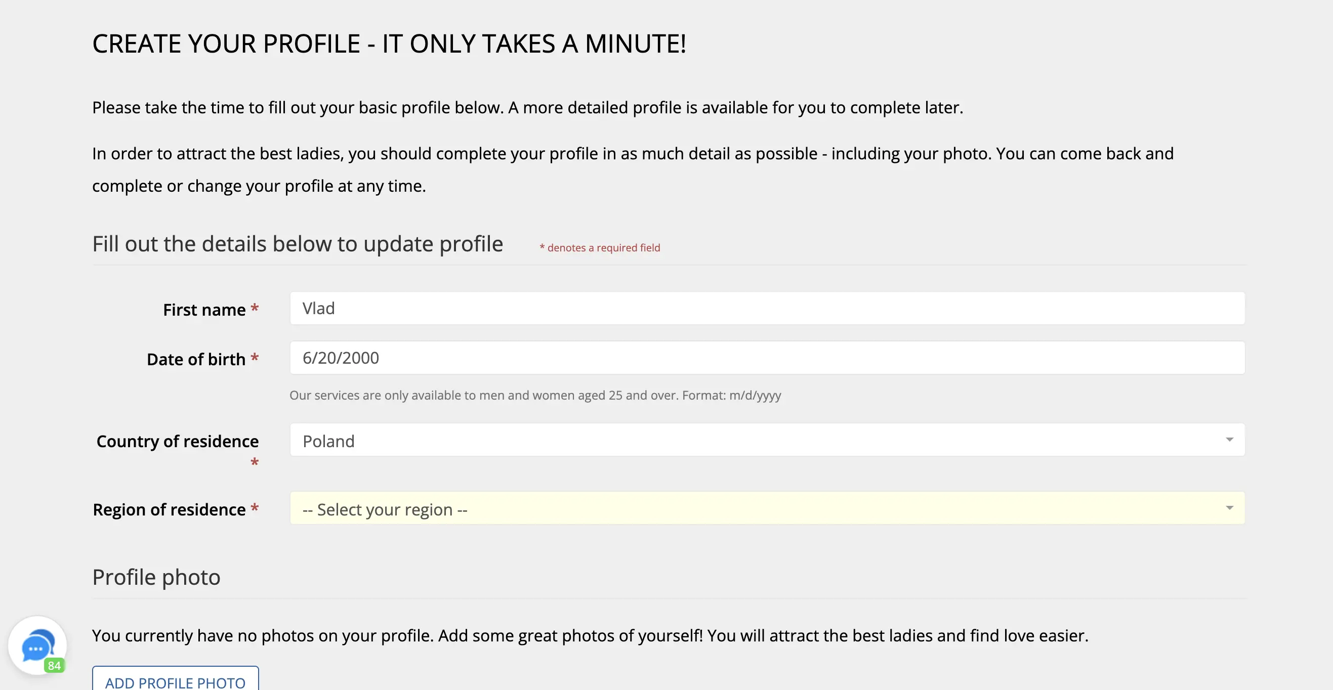
Task: Click the red asterisk beside First name
Action: point(255,309)
